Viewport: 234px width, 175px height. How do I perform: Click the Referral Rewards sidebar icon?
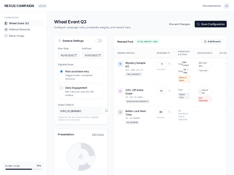click(x=6, y=29)
